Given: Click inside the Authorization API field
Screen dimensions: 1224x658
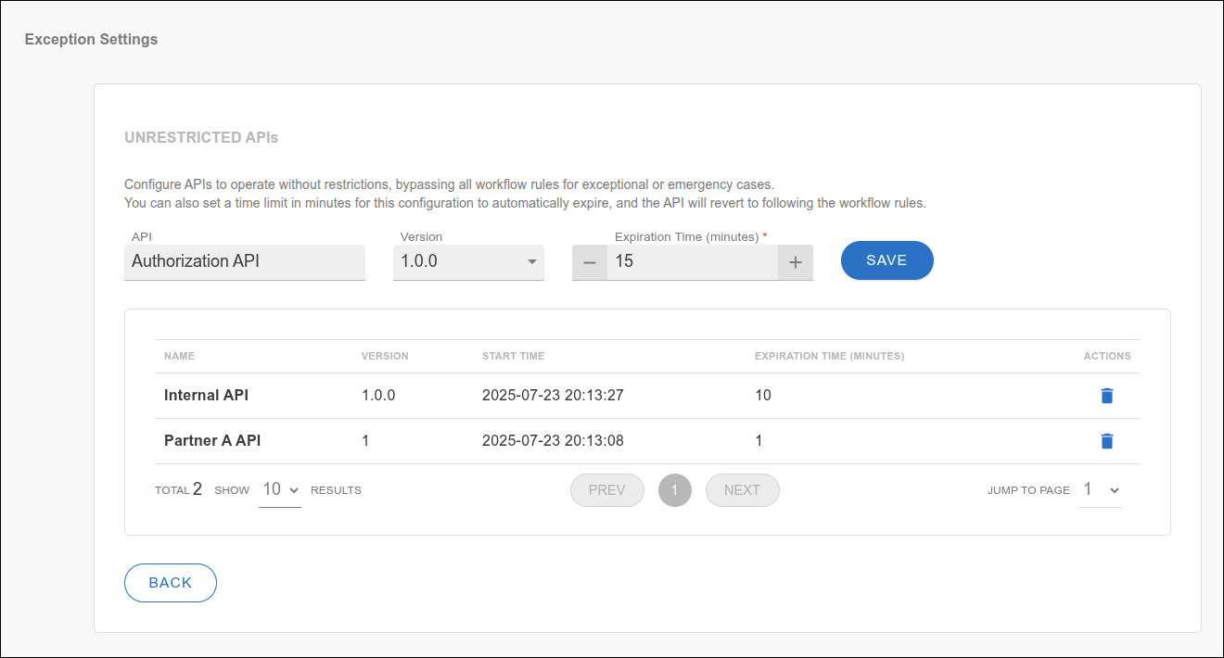Looking at the screenshot, I should [244, 261].
